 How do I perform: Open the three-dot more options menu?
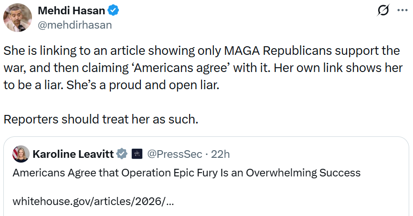(402, 10)
